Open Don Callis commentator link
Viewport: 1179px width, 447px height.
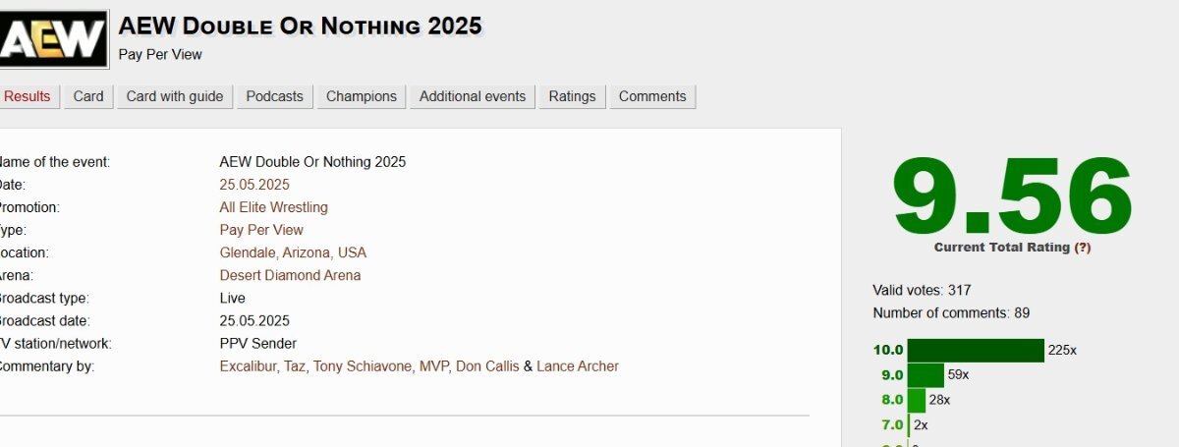487,366
